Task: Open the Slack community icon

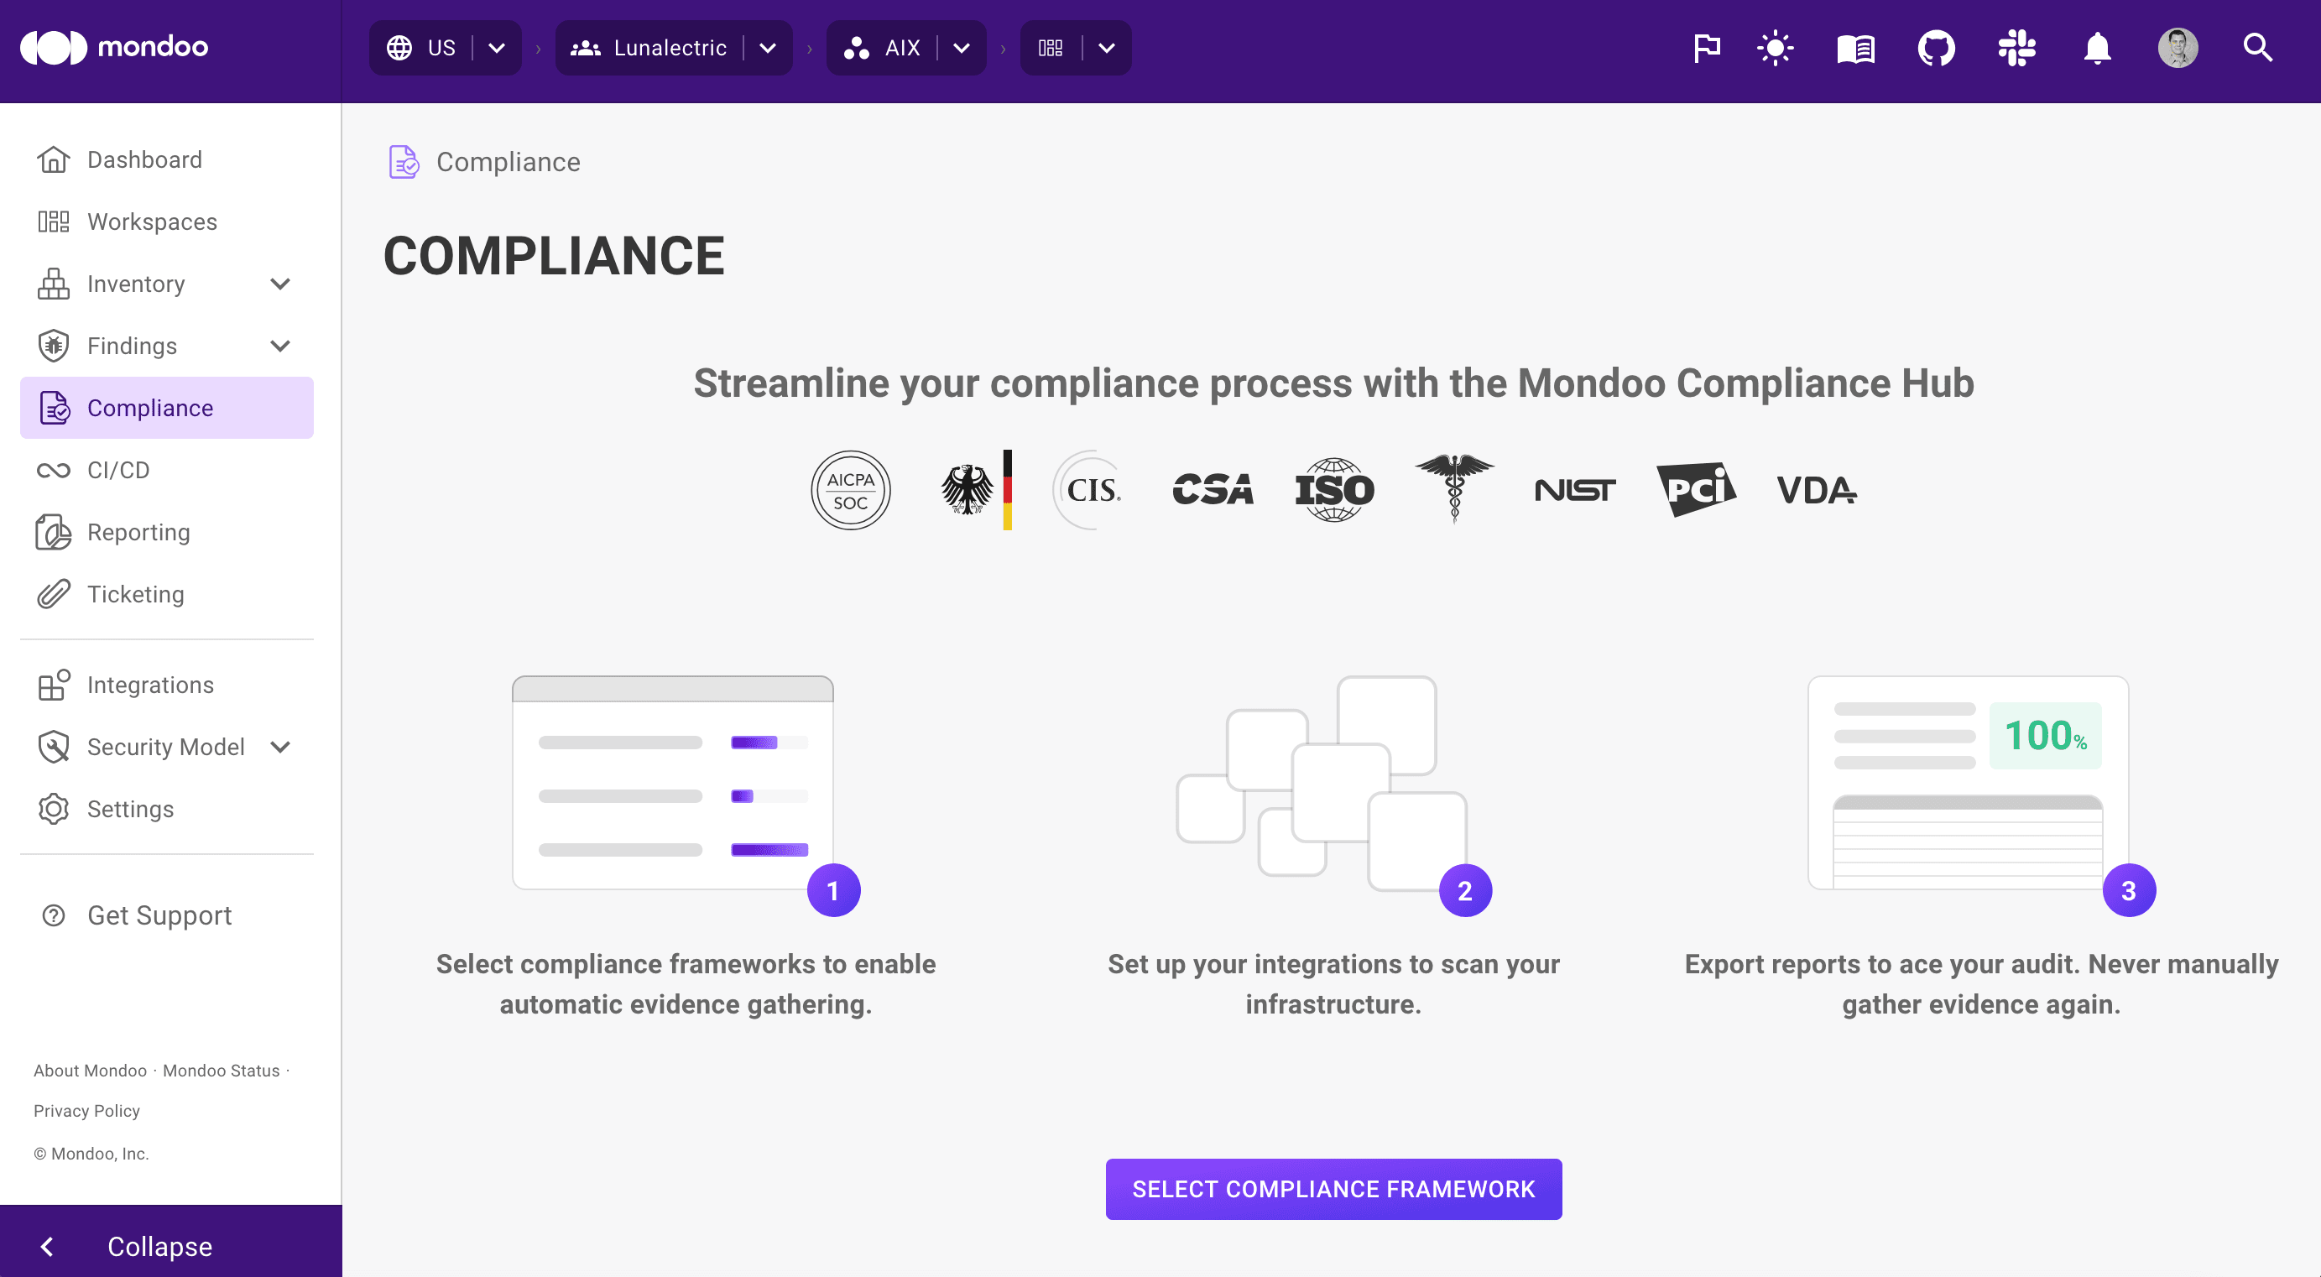Action: pyautogui.click(x=2016, y=48)
